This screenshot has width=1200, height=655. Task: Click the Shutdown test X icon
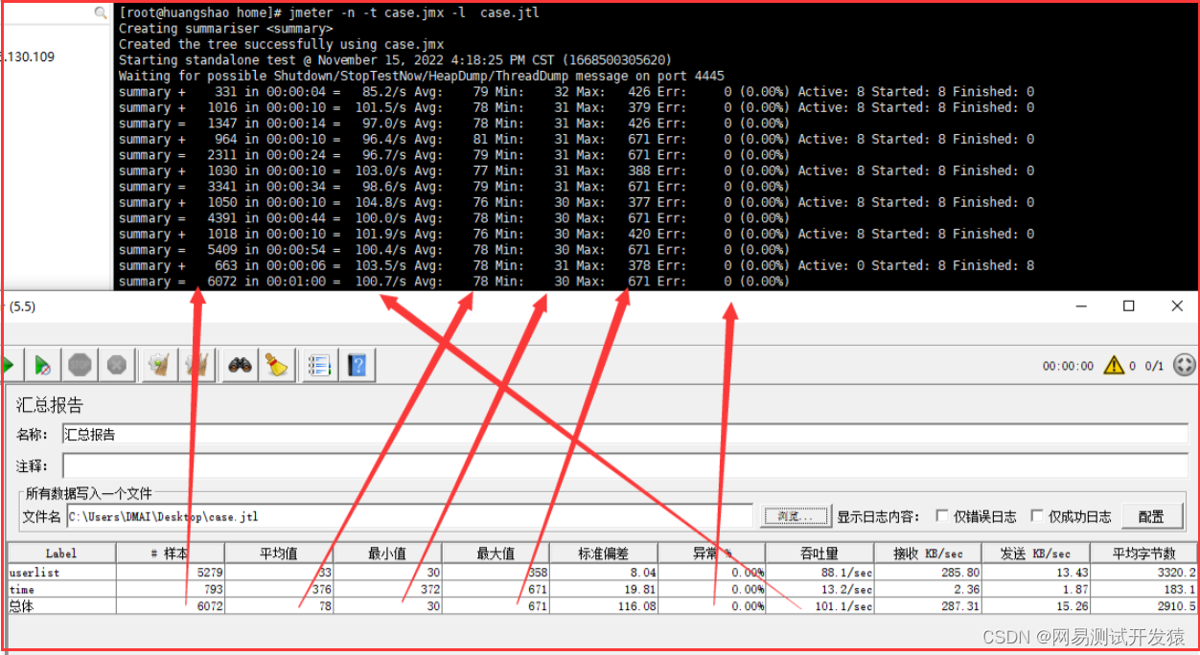tap(117, 365)
